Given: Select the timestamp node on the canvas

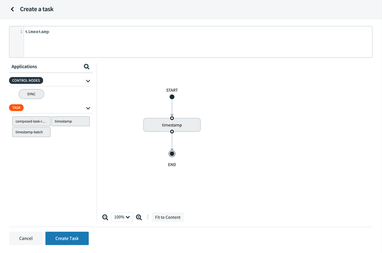Looking at the screenshot, I should tap(172, 125).
